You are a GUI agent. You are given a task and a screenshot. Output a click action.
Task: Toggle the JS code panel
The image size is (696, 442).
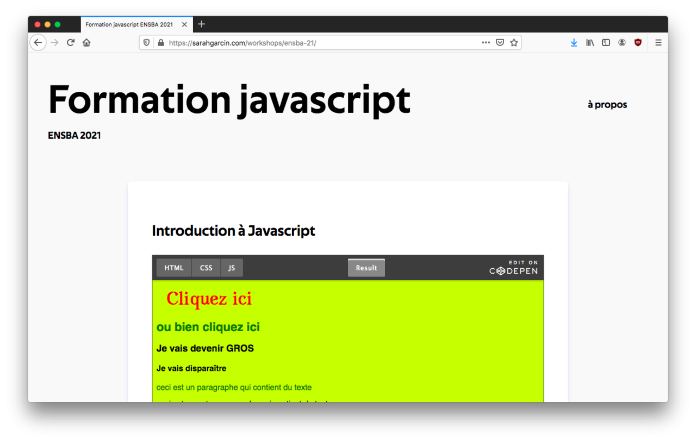232,268
